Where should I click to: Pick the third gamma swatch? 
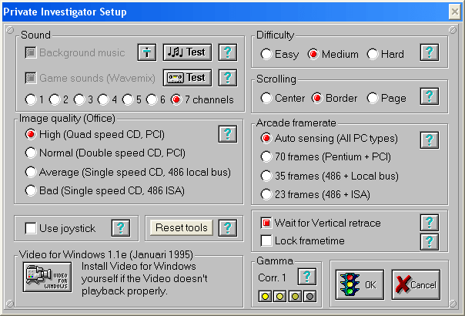click(x=295, y=296)
